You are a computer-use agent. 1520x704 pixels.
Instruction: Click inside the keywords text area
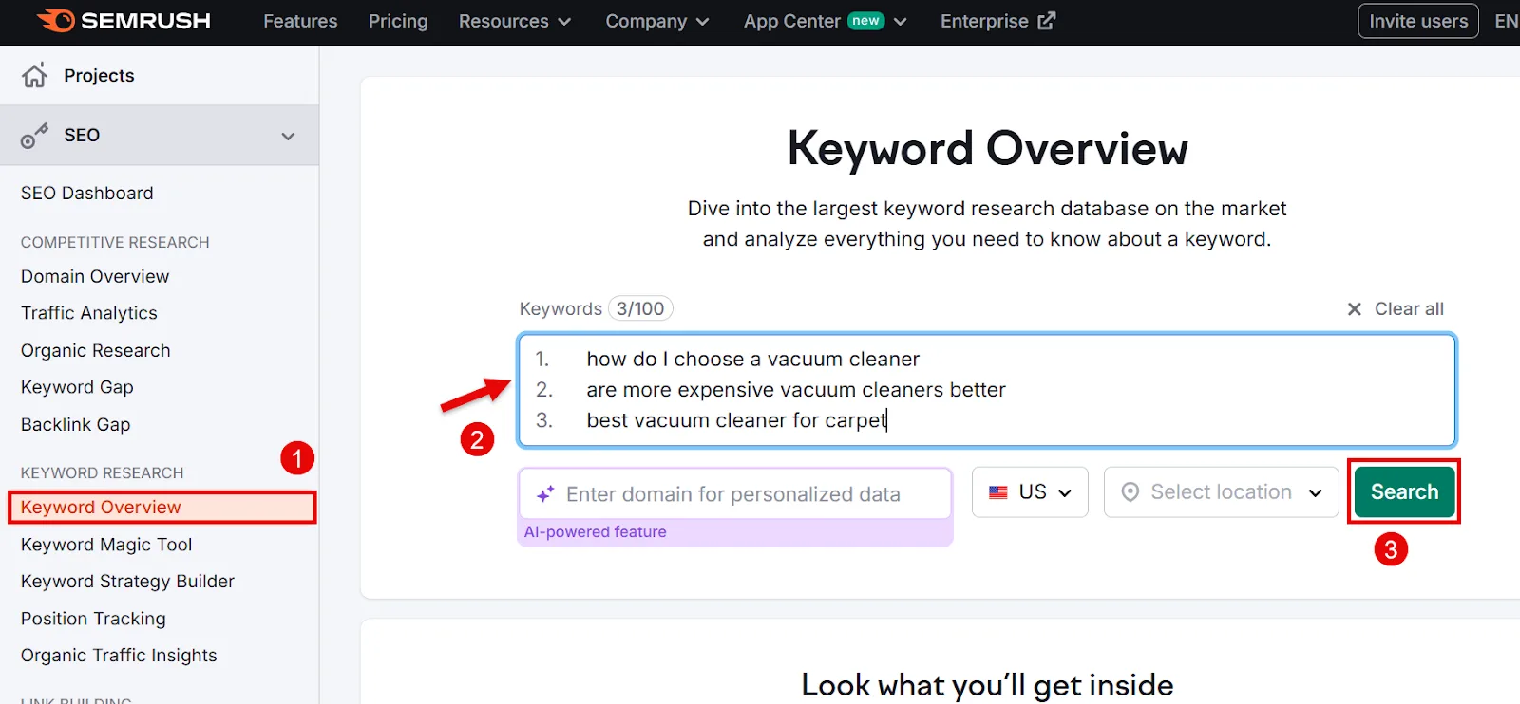pyautogui.click(x=987, y=390)
